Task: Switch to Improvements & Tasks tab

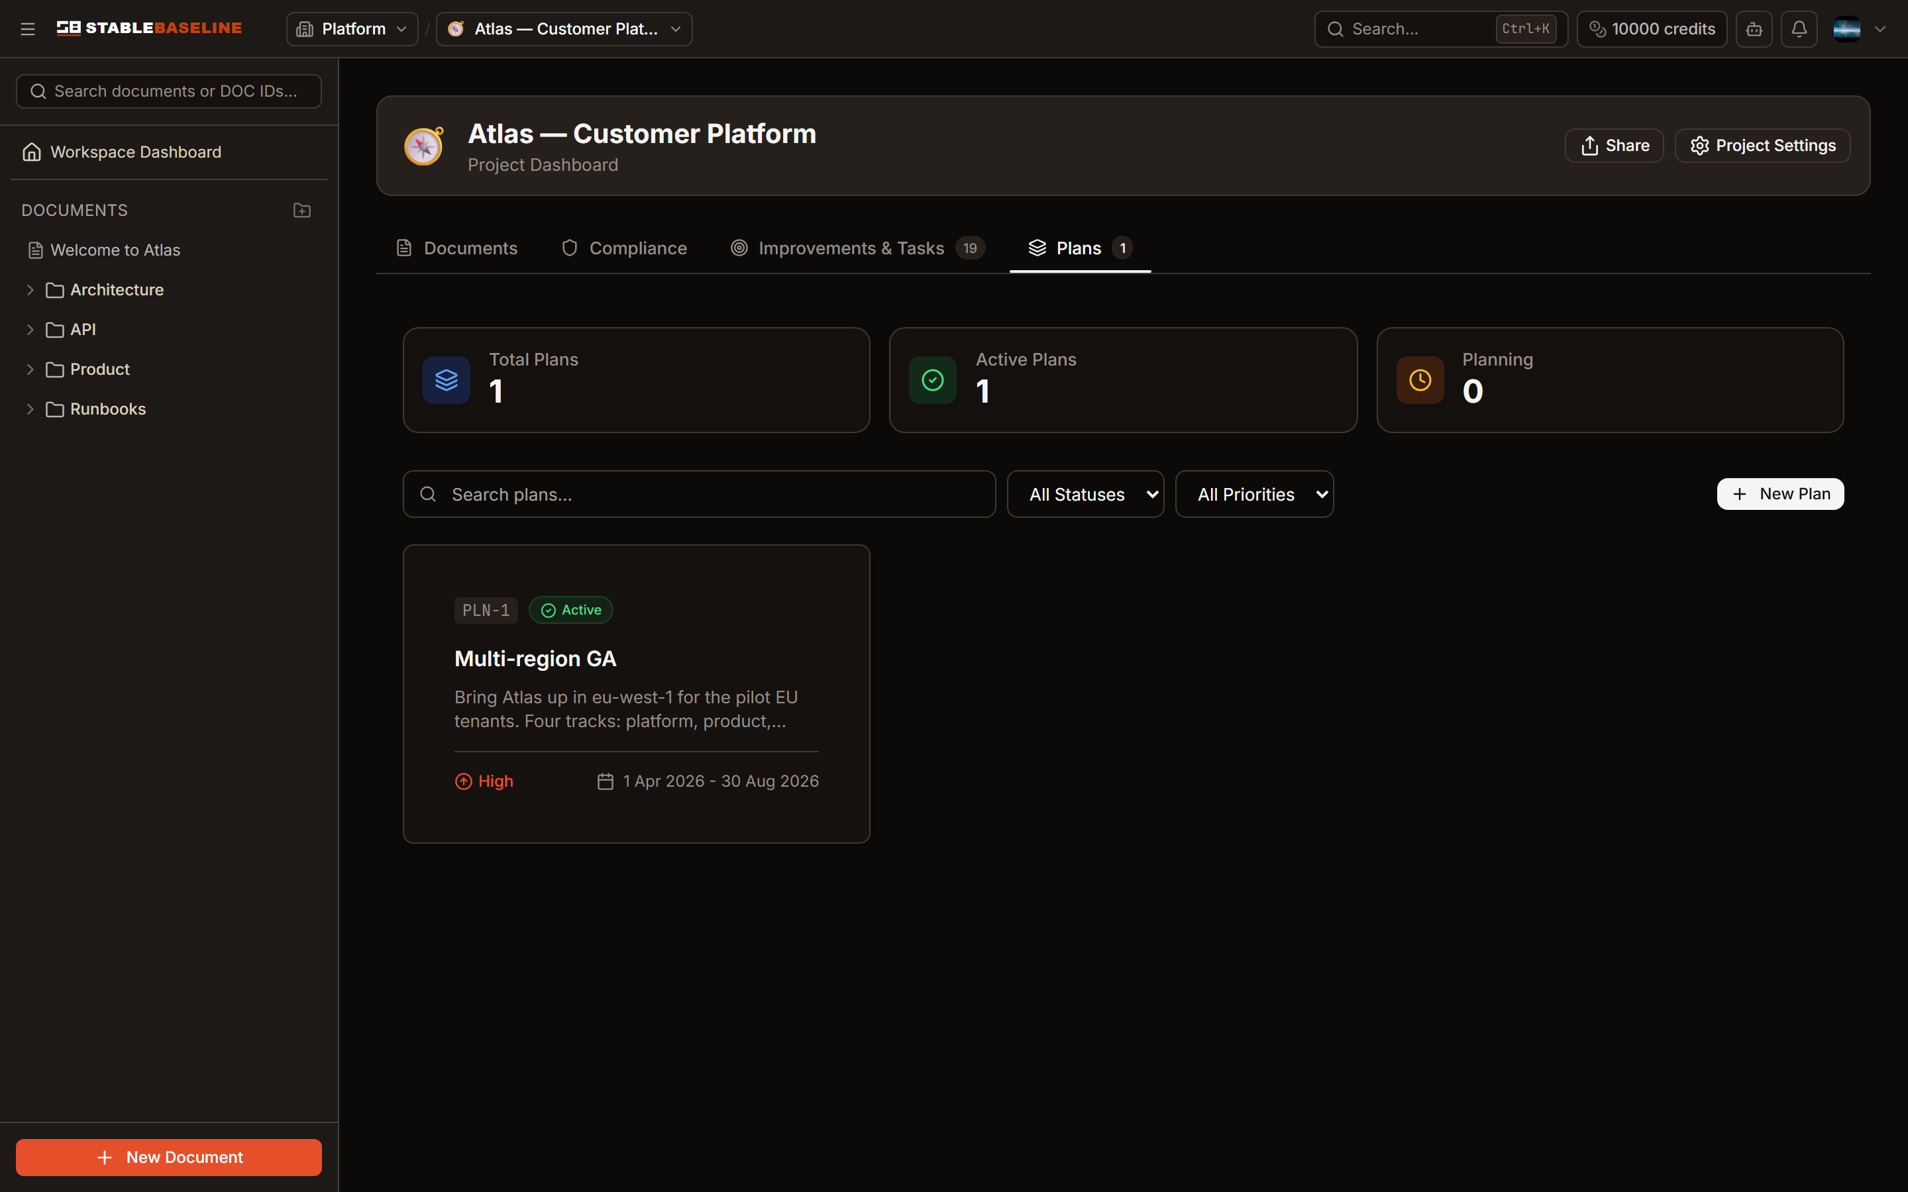Action: coord(857,248)
